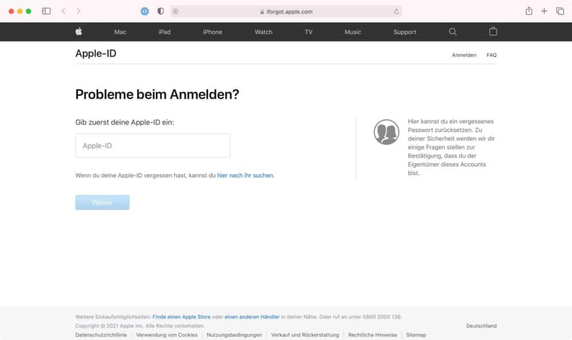This screenshot has height=340, width=572.
Task: Open 'einen anderen Händler' link
Action: (x=252, y=317)
